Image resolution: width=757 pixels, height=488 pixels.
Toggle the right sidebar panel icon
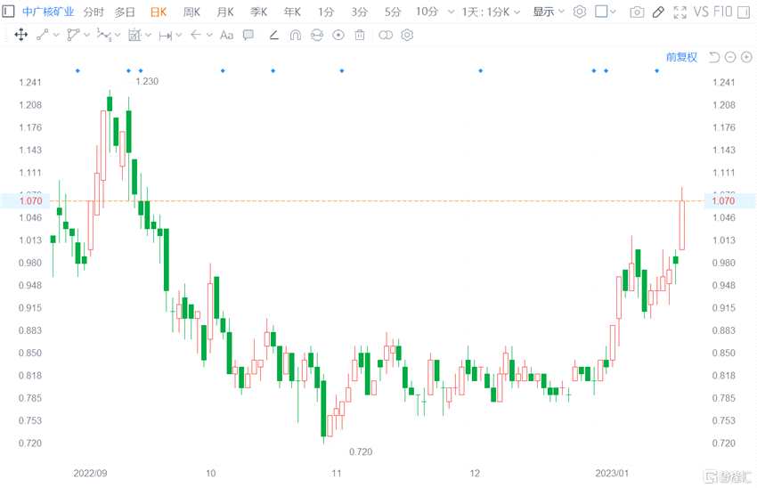744,12
